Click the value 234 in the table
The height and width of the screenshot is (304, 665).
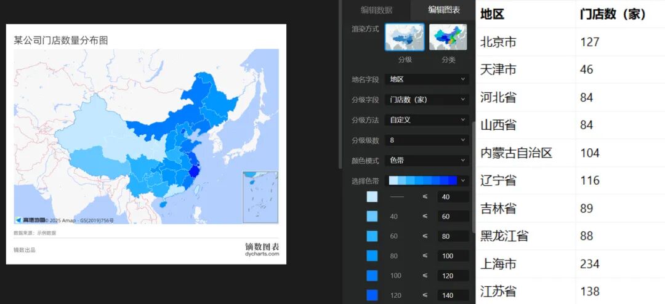[x=589, y=264]
